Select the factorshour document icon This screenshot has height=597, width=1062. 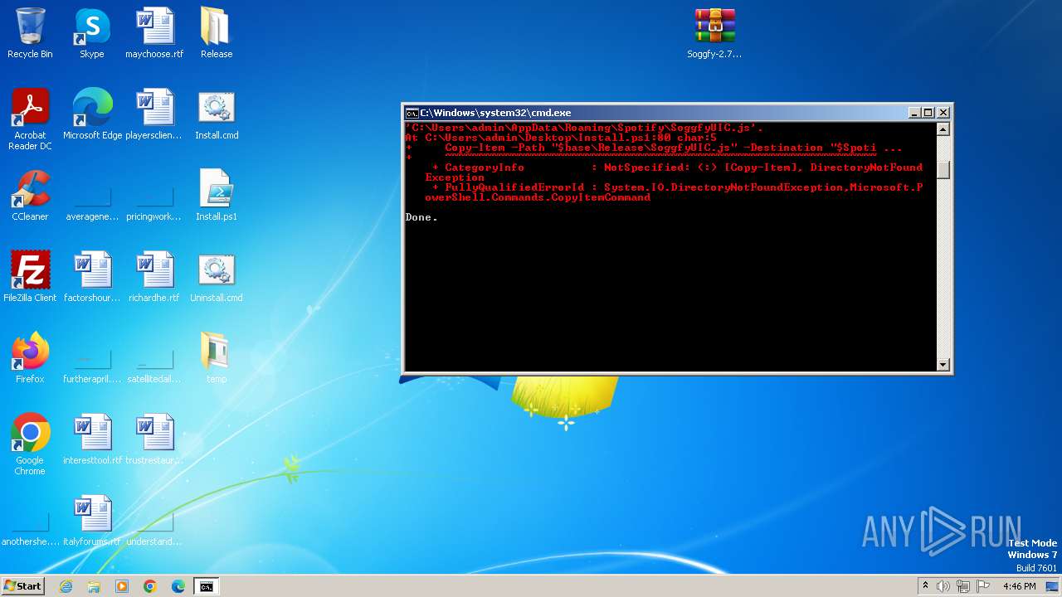coord(92,277)
